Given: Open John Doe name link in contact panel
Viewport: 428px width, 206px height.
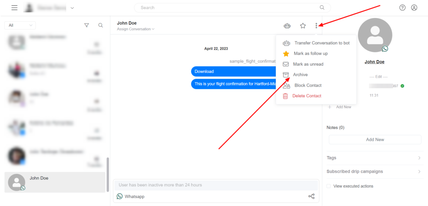Looking at the screenshot, I should coord(374,62).
